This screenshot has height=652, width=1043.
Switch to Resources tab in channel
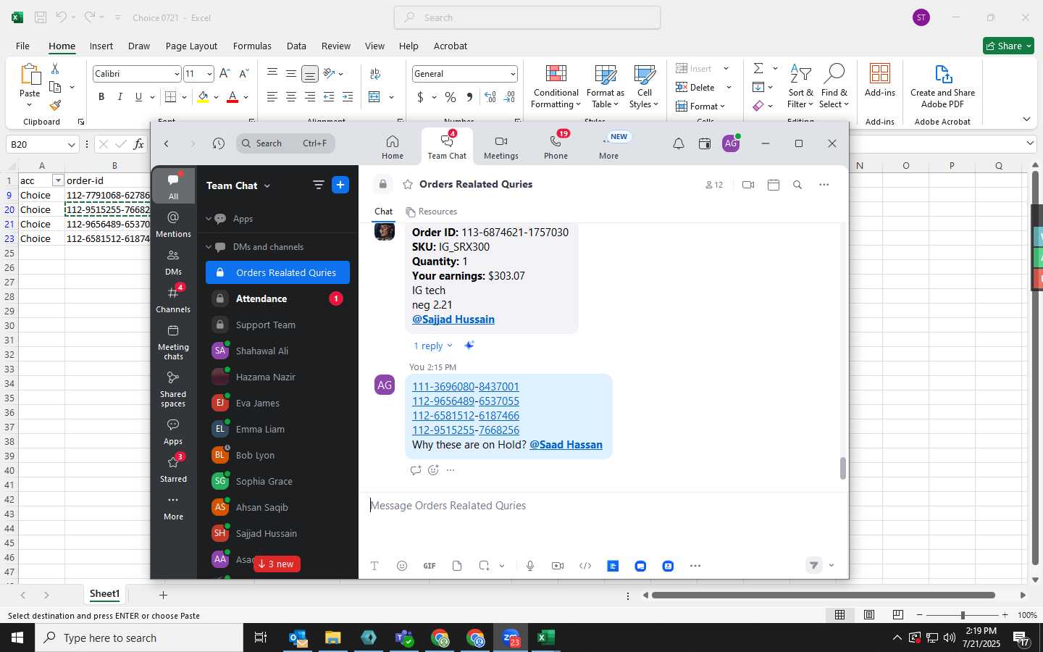click(x=432, y=212)
